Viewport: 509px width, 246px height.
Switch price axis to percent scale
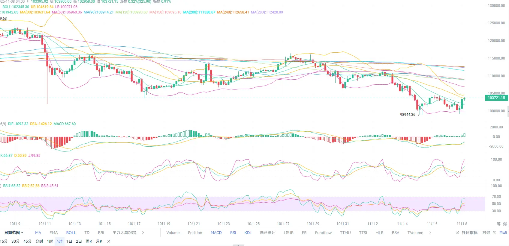[x=495, y=233]
